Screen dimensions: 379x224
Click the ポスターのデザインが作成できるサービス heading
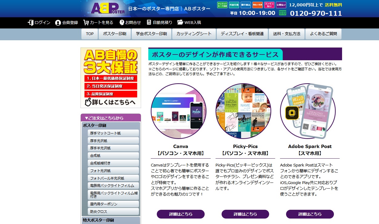(215, 55)
